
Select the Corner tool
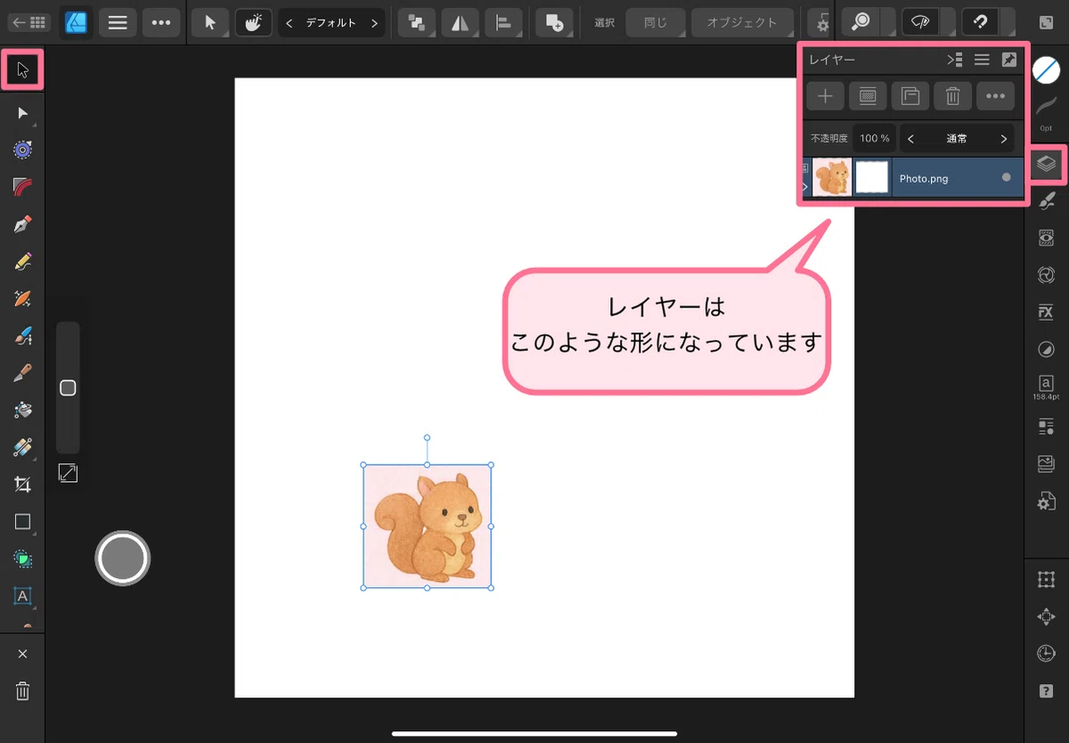coord(23,186)
